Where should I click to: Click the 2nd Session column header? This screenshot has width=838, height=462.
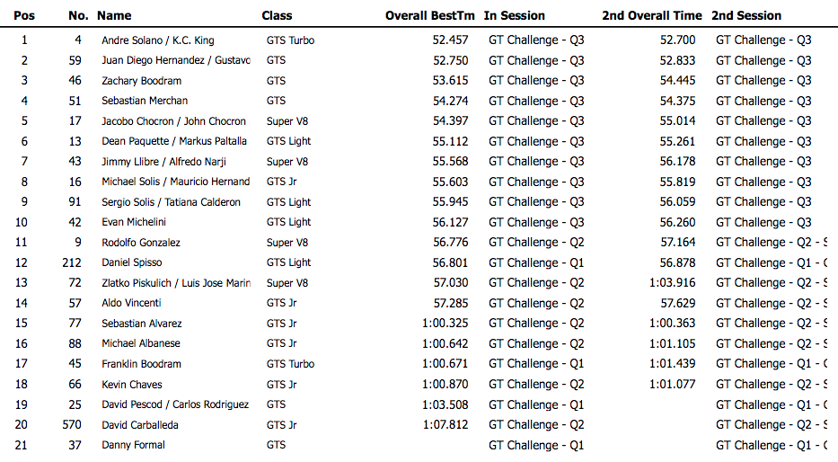(x=746, y=15)
